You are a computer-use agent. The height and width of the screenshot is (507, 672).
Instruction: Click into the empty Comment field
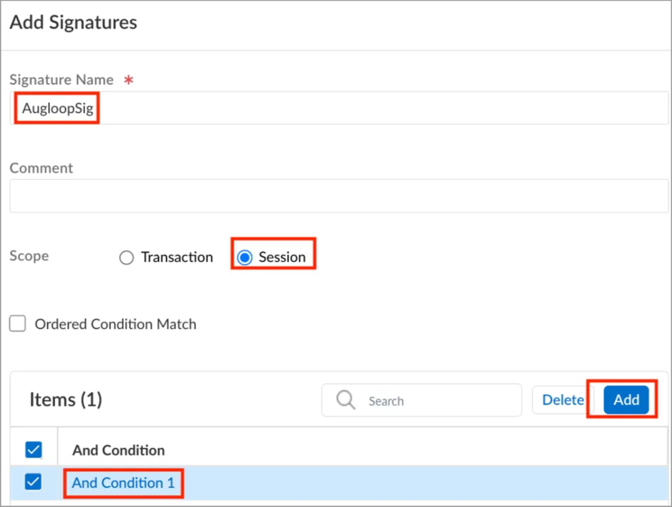coord(339,196)
